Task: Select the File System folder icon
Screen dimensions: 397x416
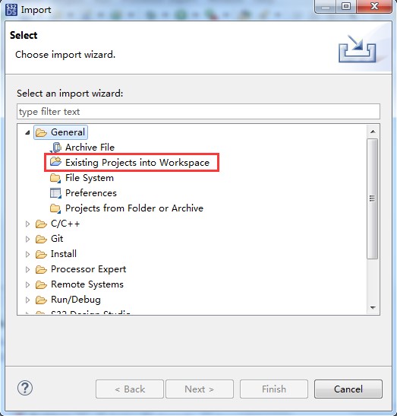Action: pyautogui.click(x=55, y=178)
